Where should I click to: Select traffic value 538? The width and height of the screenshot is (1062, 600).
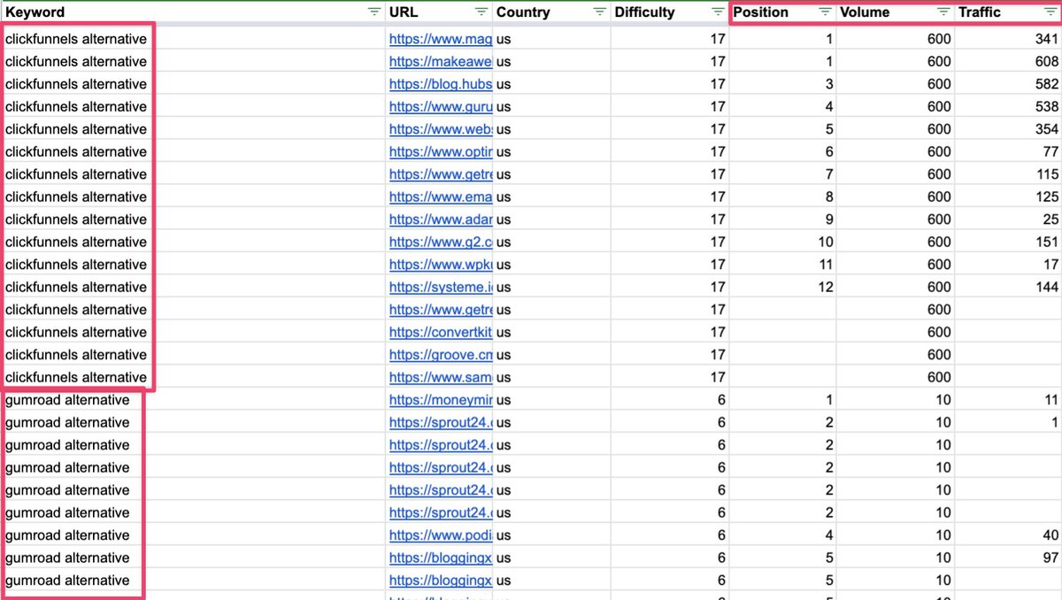tap(1046, 106)
